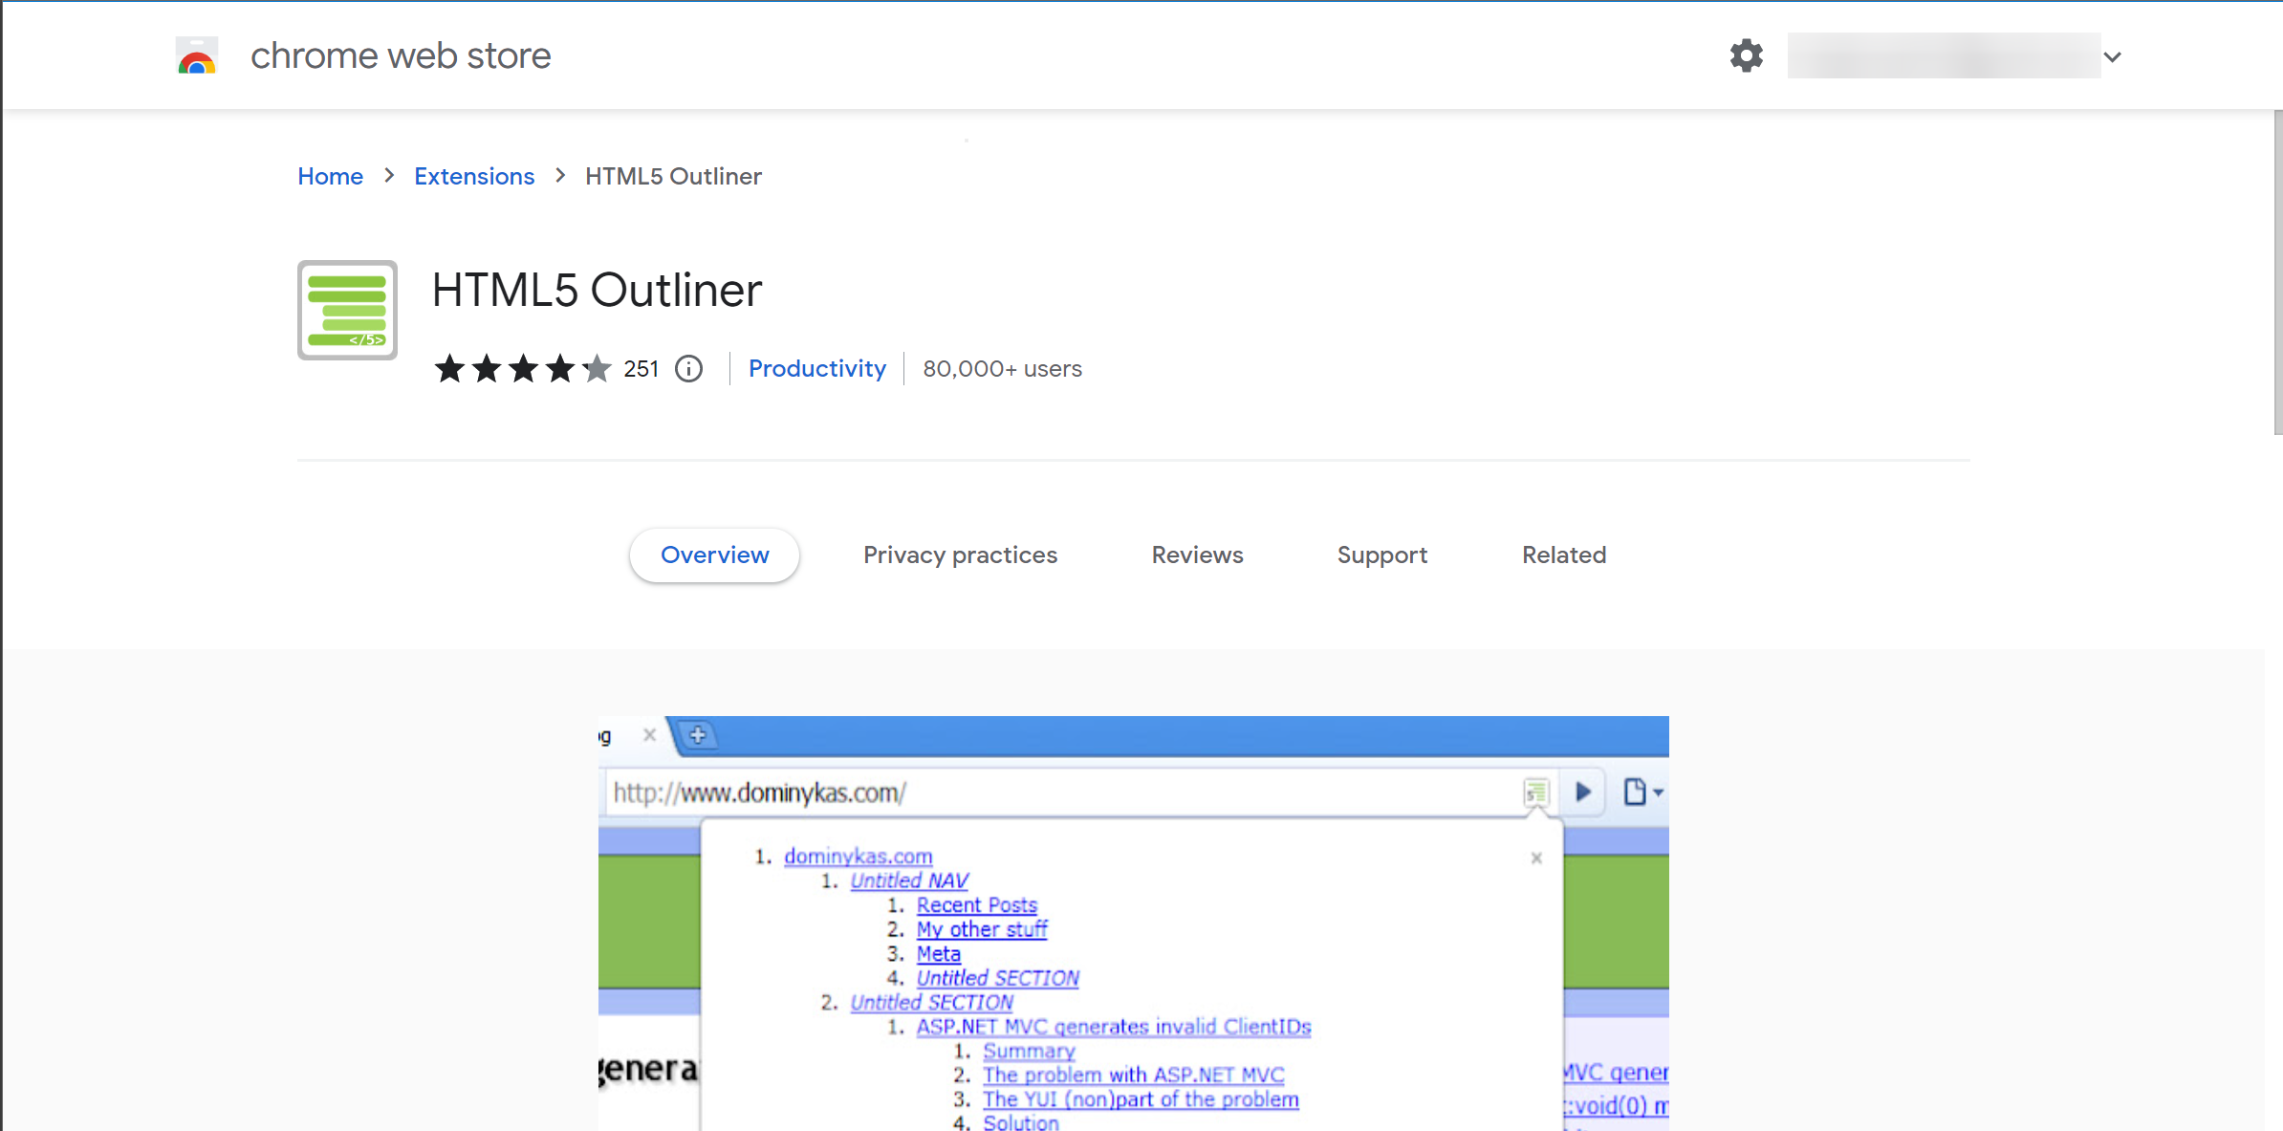Screen dimensions: 2283x1131
Task: Open the Extensions breadcrumb link
Action: 474,177
